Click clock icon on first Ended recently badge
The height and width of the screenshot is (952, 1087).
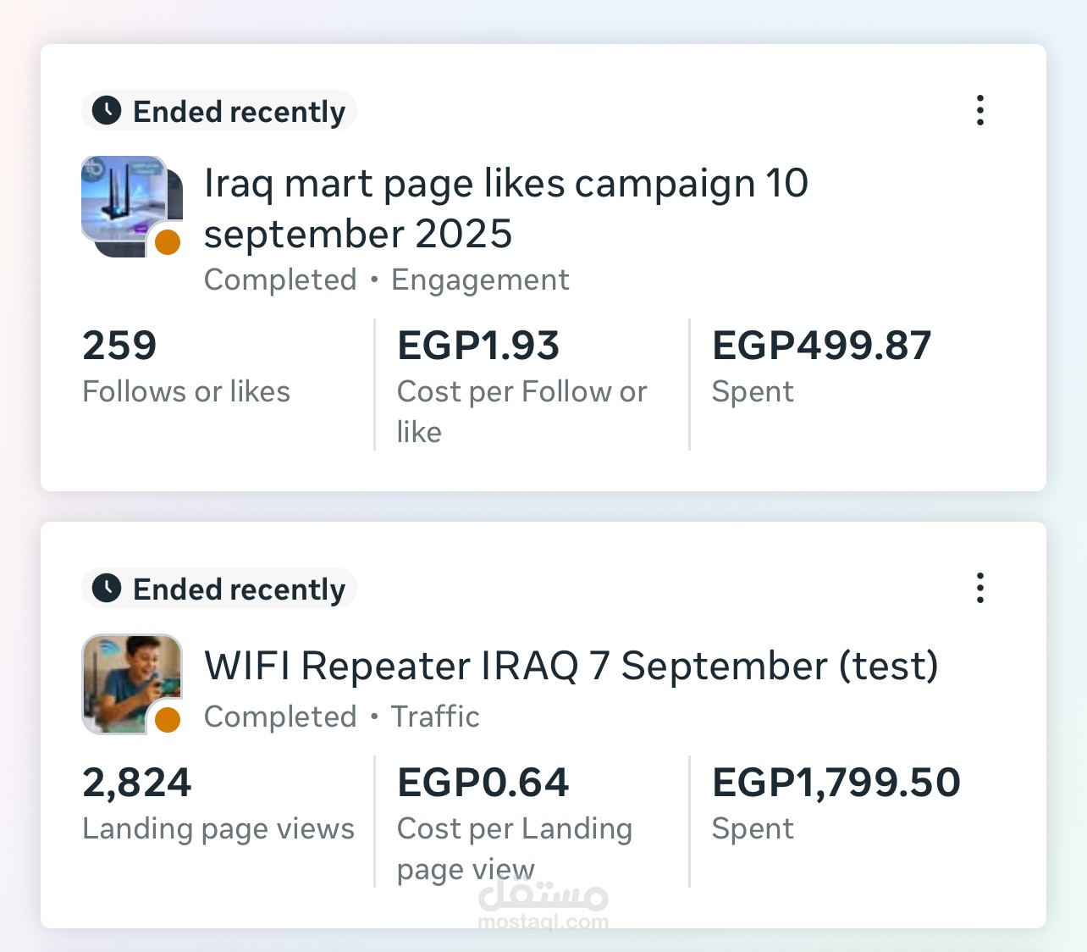107,111
